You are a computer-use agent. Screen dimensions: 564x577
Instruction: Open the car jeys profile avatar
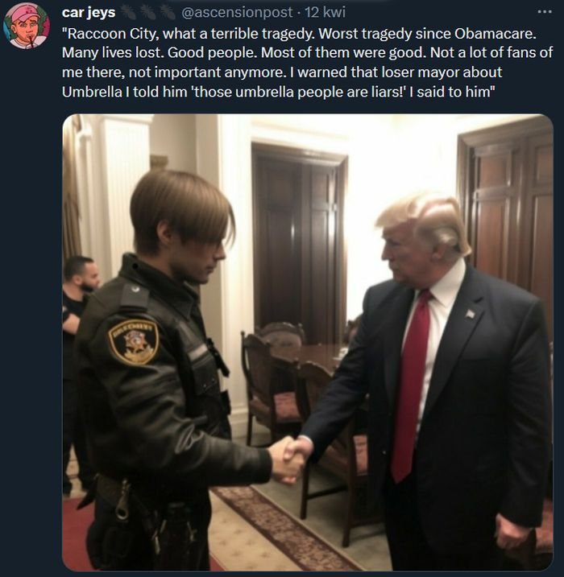26,26
